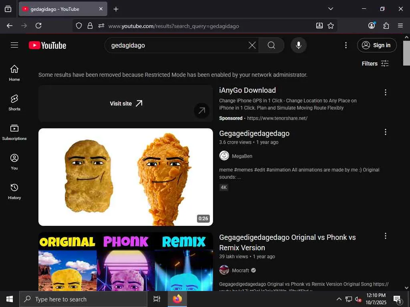Viewport: 410px width, 307px height.
Task: Go to YouTube home via the logo
Action: [47, 46]
